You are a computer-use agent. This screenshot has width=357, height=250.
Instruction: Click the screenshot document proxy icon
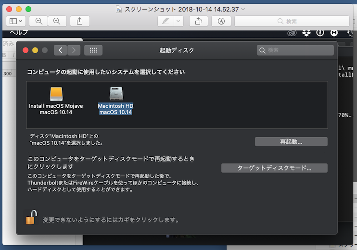point(119,9)
